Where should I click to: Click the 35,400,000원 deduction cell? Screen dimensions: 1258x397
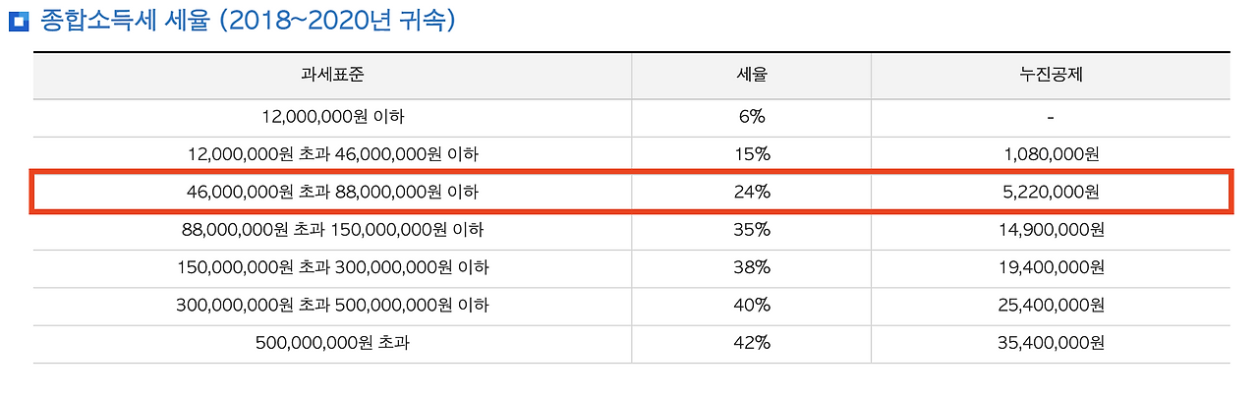pyautogui.click(x=1051, y=344)
